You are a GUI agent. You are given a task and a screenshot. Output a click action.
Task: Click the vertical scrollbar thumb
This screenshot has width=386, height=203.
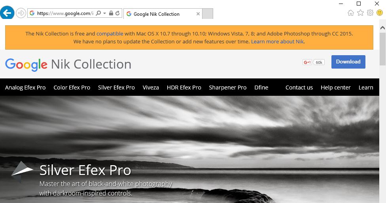click(x=382, y=49)
